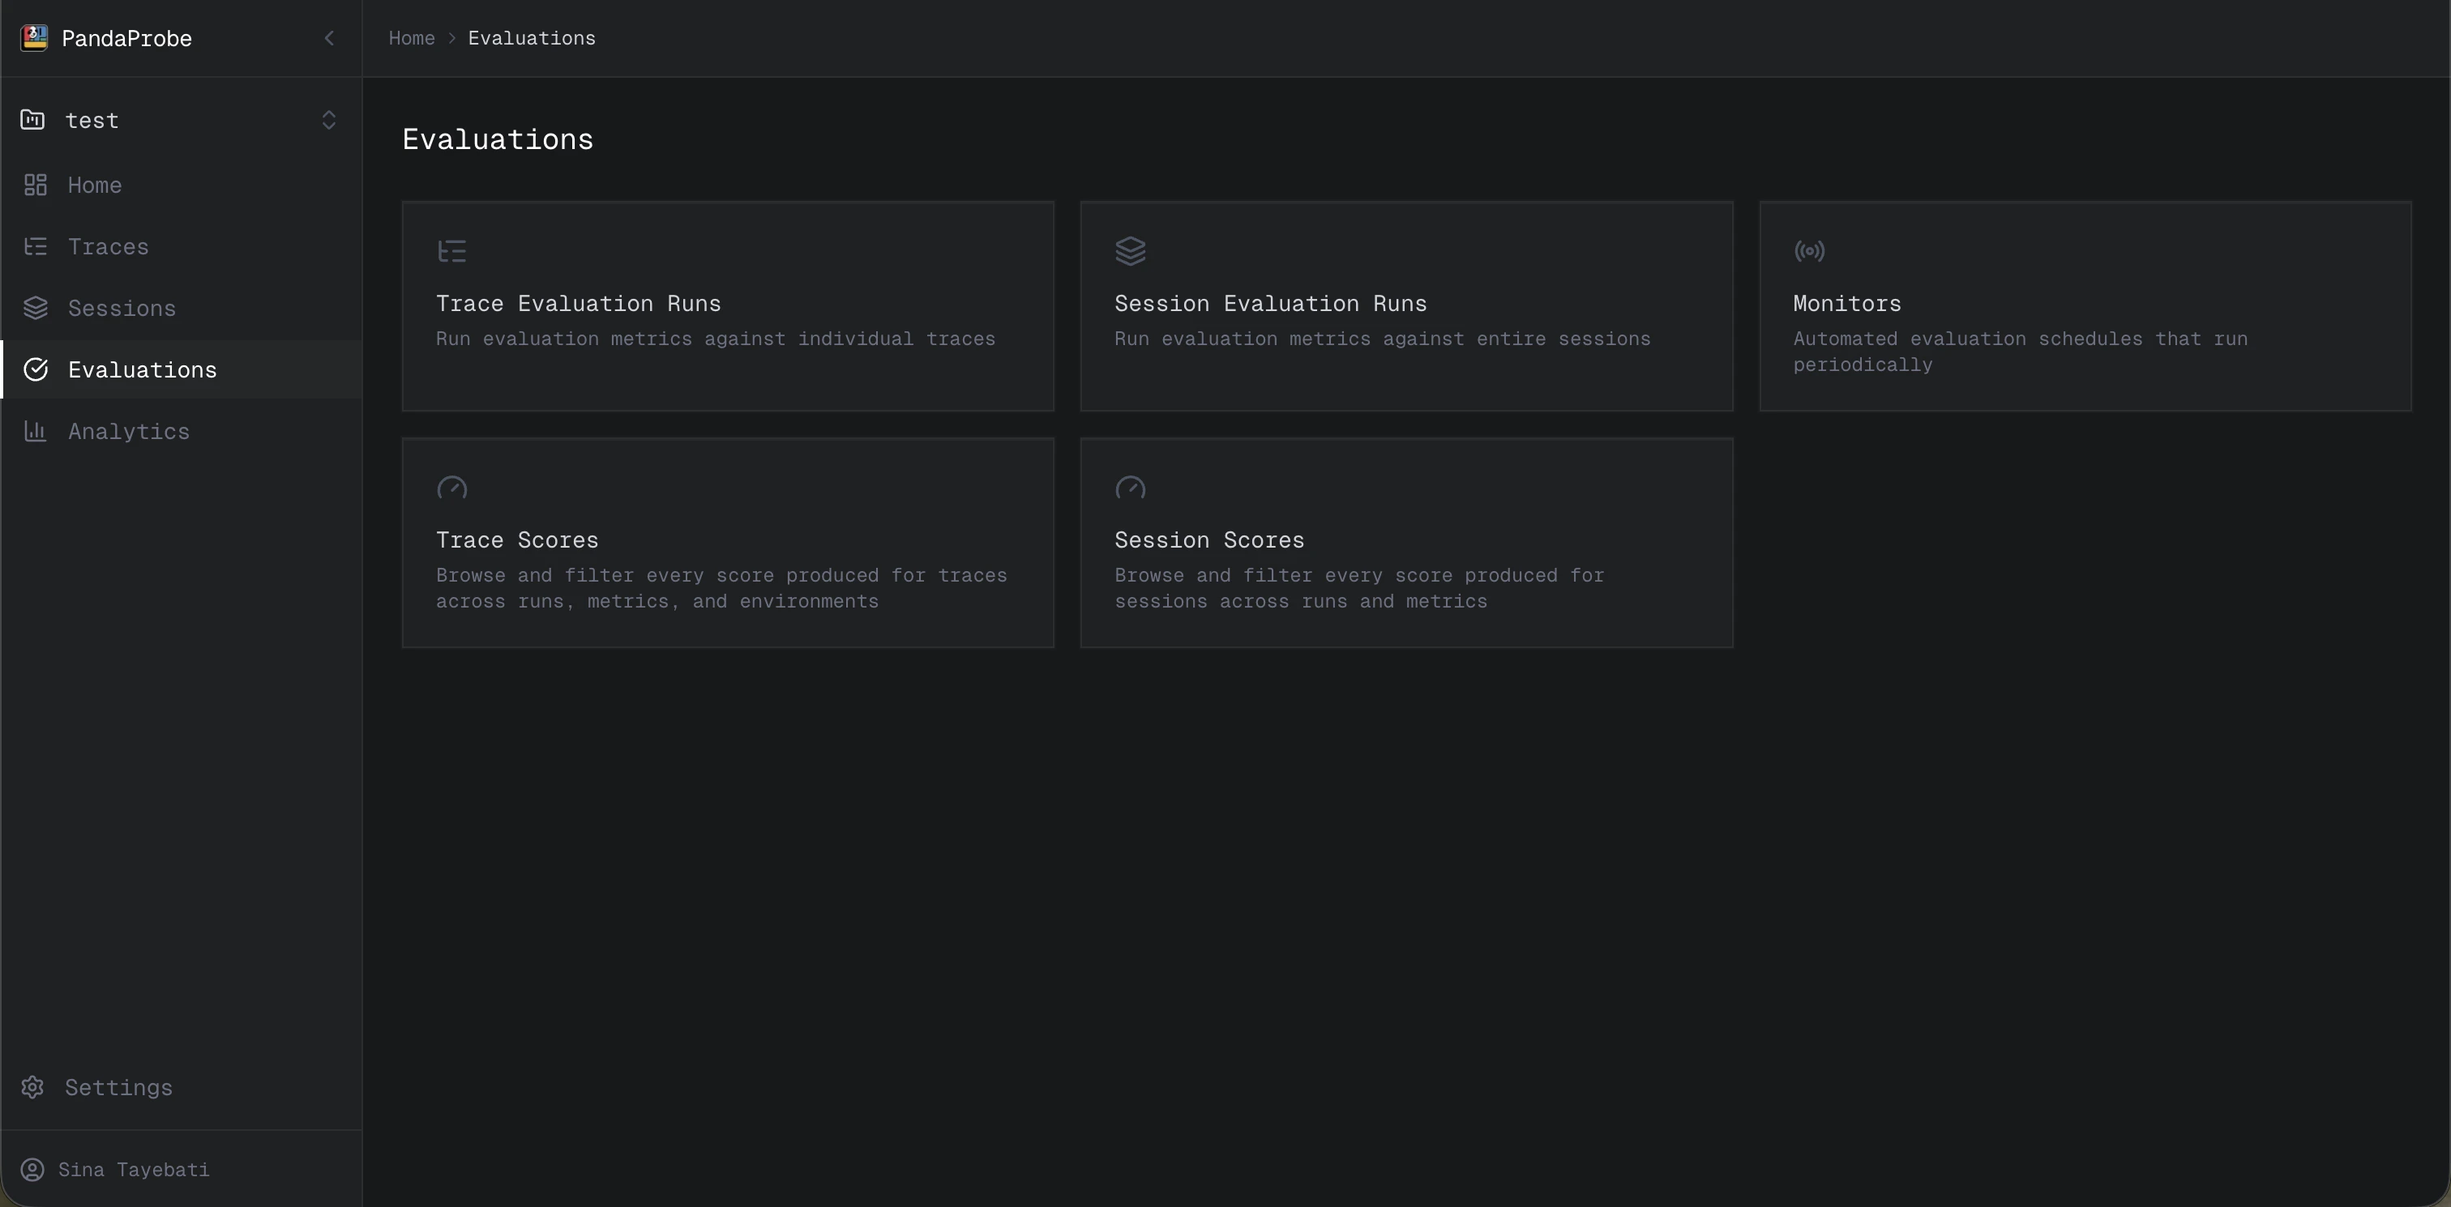Click the Evaluations page heading
This screenshot has width=2451, height=1207.
pos(498,140)
